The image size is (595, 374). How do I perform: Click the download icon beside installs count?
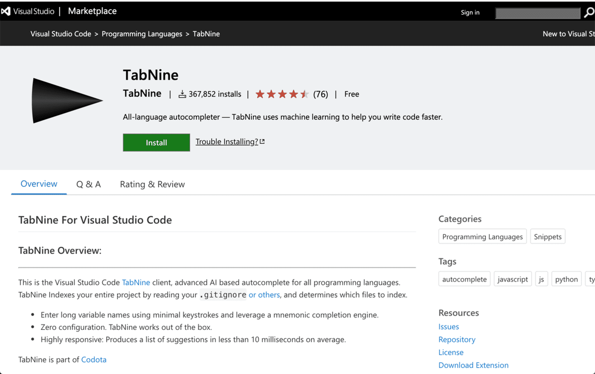182,94
